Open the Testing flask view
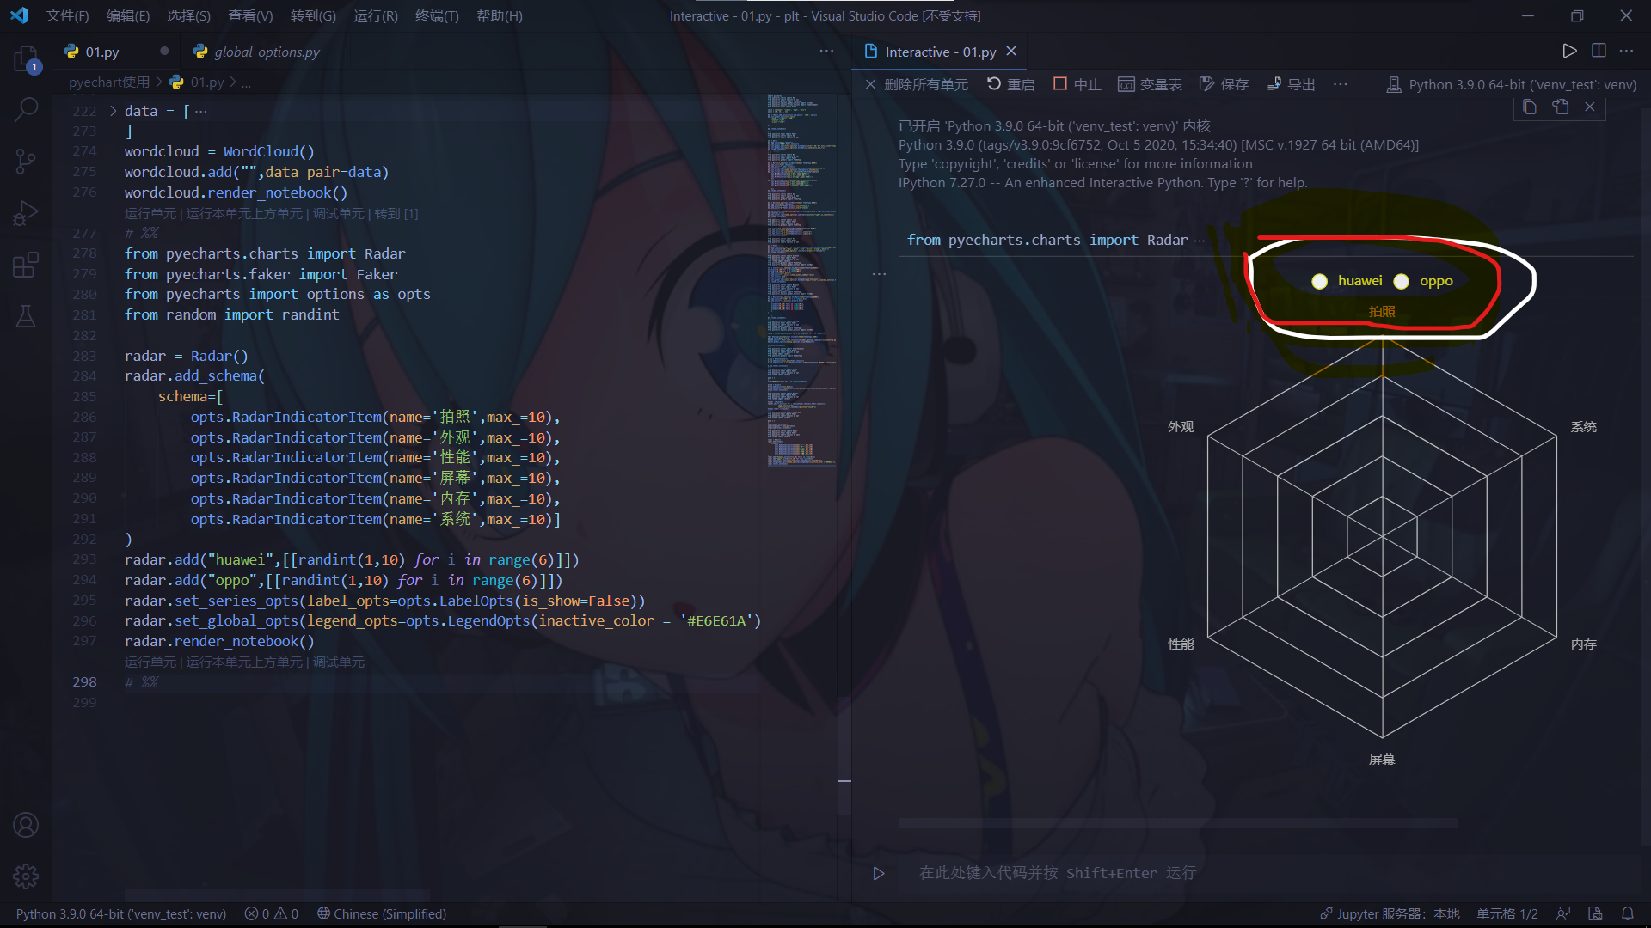This screenshot has width=1651, height=928. click(26, 315)
